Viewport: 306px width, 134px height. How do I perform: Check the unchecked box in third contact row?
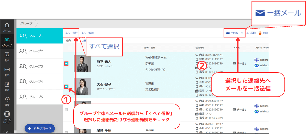[66, 110]
